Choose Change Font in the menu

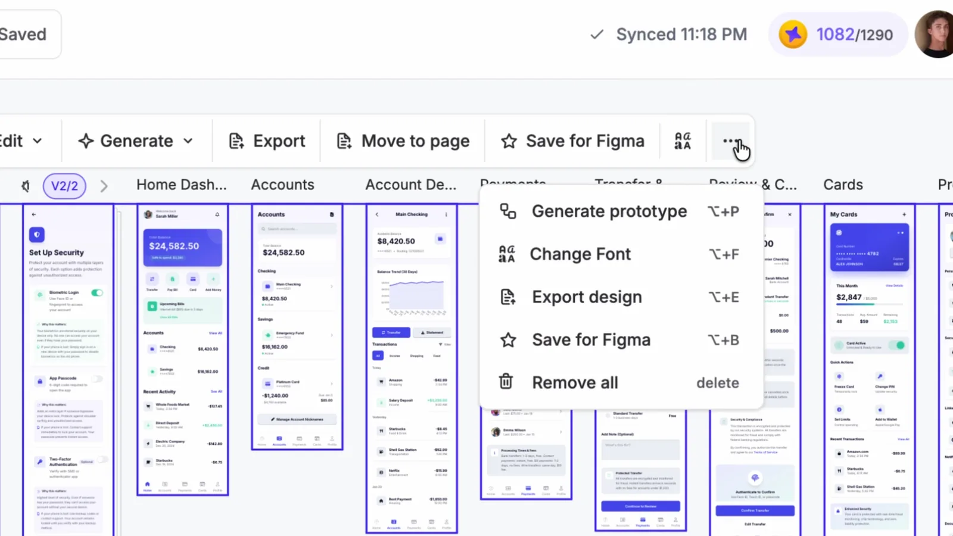pos(621,254)
